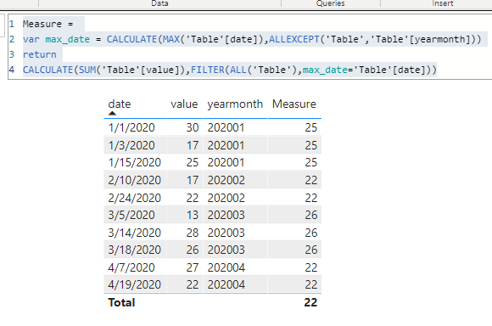The height and width of the screenshot is (326, 492).
Task: Click the date column header
Action: coord(120,104)
